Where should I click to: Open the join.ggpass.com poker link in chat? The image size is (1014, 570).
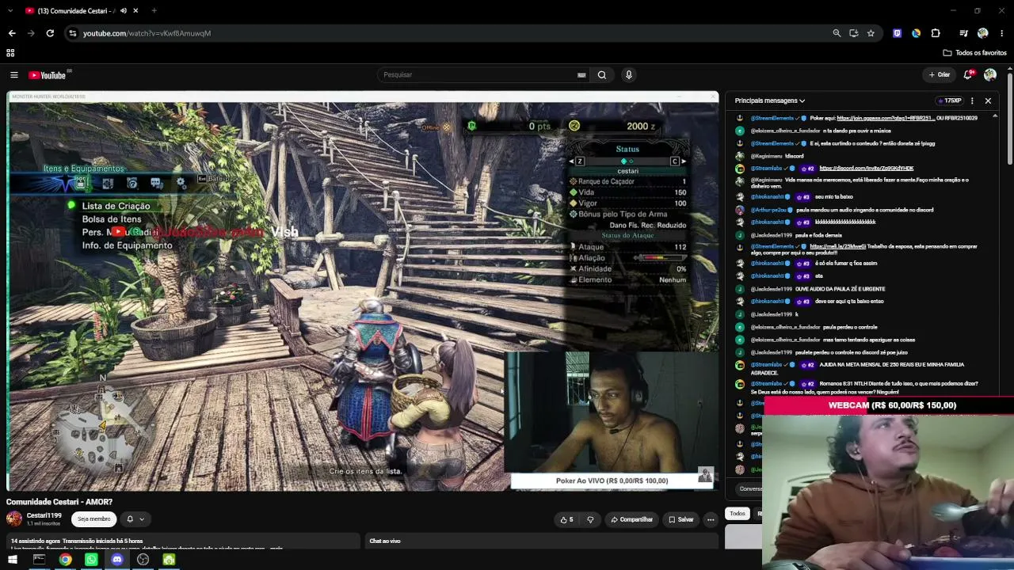pyautogui.click(x=886, y=118)
